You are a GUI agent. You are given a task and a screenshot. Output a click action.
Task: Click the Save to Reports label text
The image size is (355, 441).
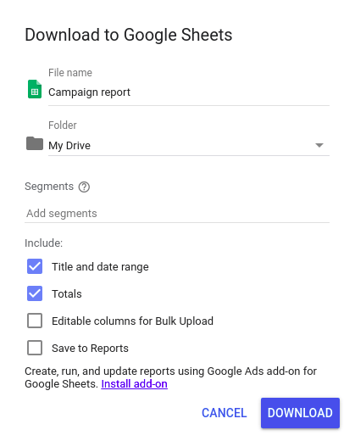tap(90, 349)
